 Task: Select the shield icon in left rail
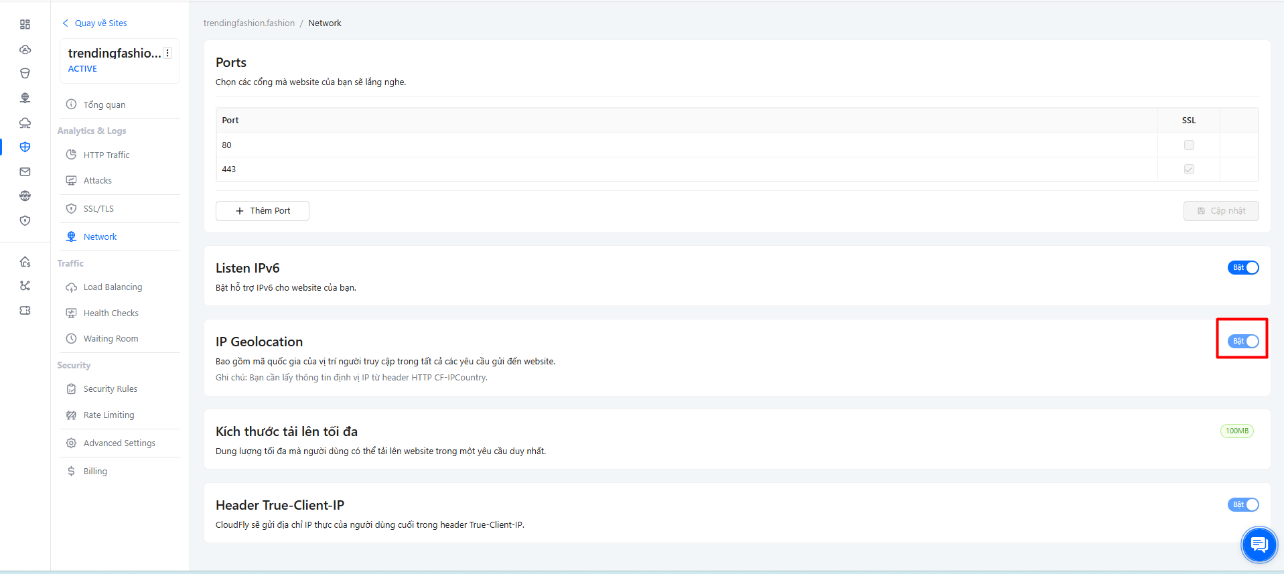pyautogui.click(x=25, y=220)
